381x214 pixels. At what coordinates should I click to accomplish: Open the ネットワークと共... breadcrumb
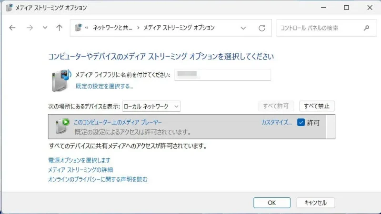(x=112, y=28)
